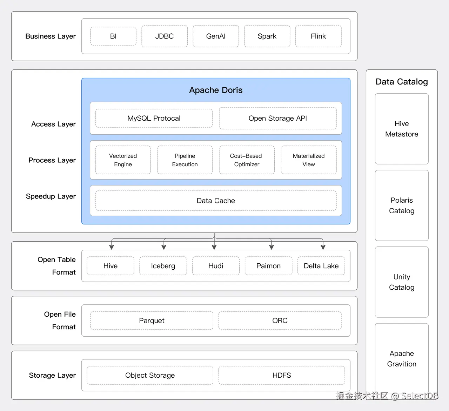Select the Delta Lake box
Screen dimensions: 449x411
click(x=321, y=266)
